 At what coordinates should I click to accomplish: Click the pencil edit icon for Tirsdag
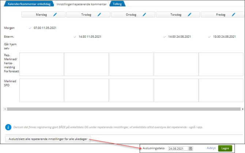(100, 15)
